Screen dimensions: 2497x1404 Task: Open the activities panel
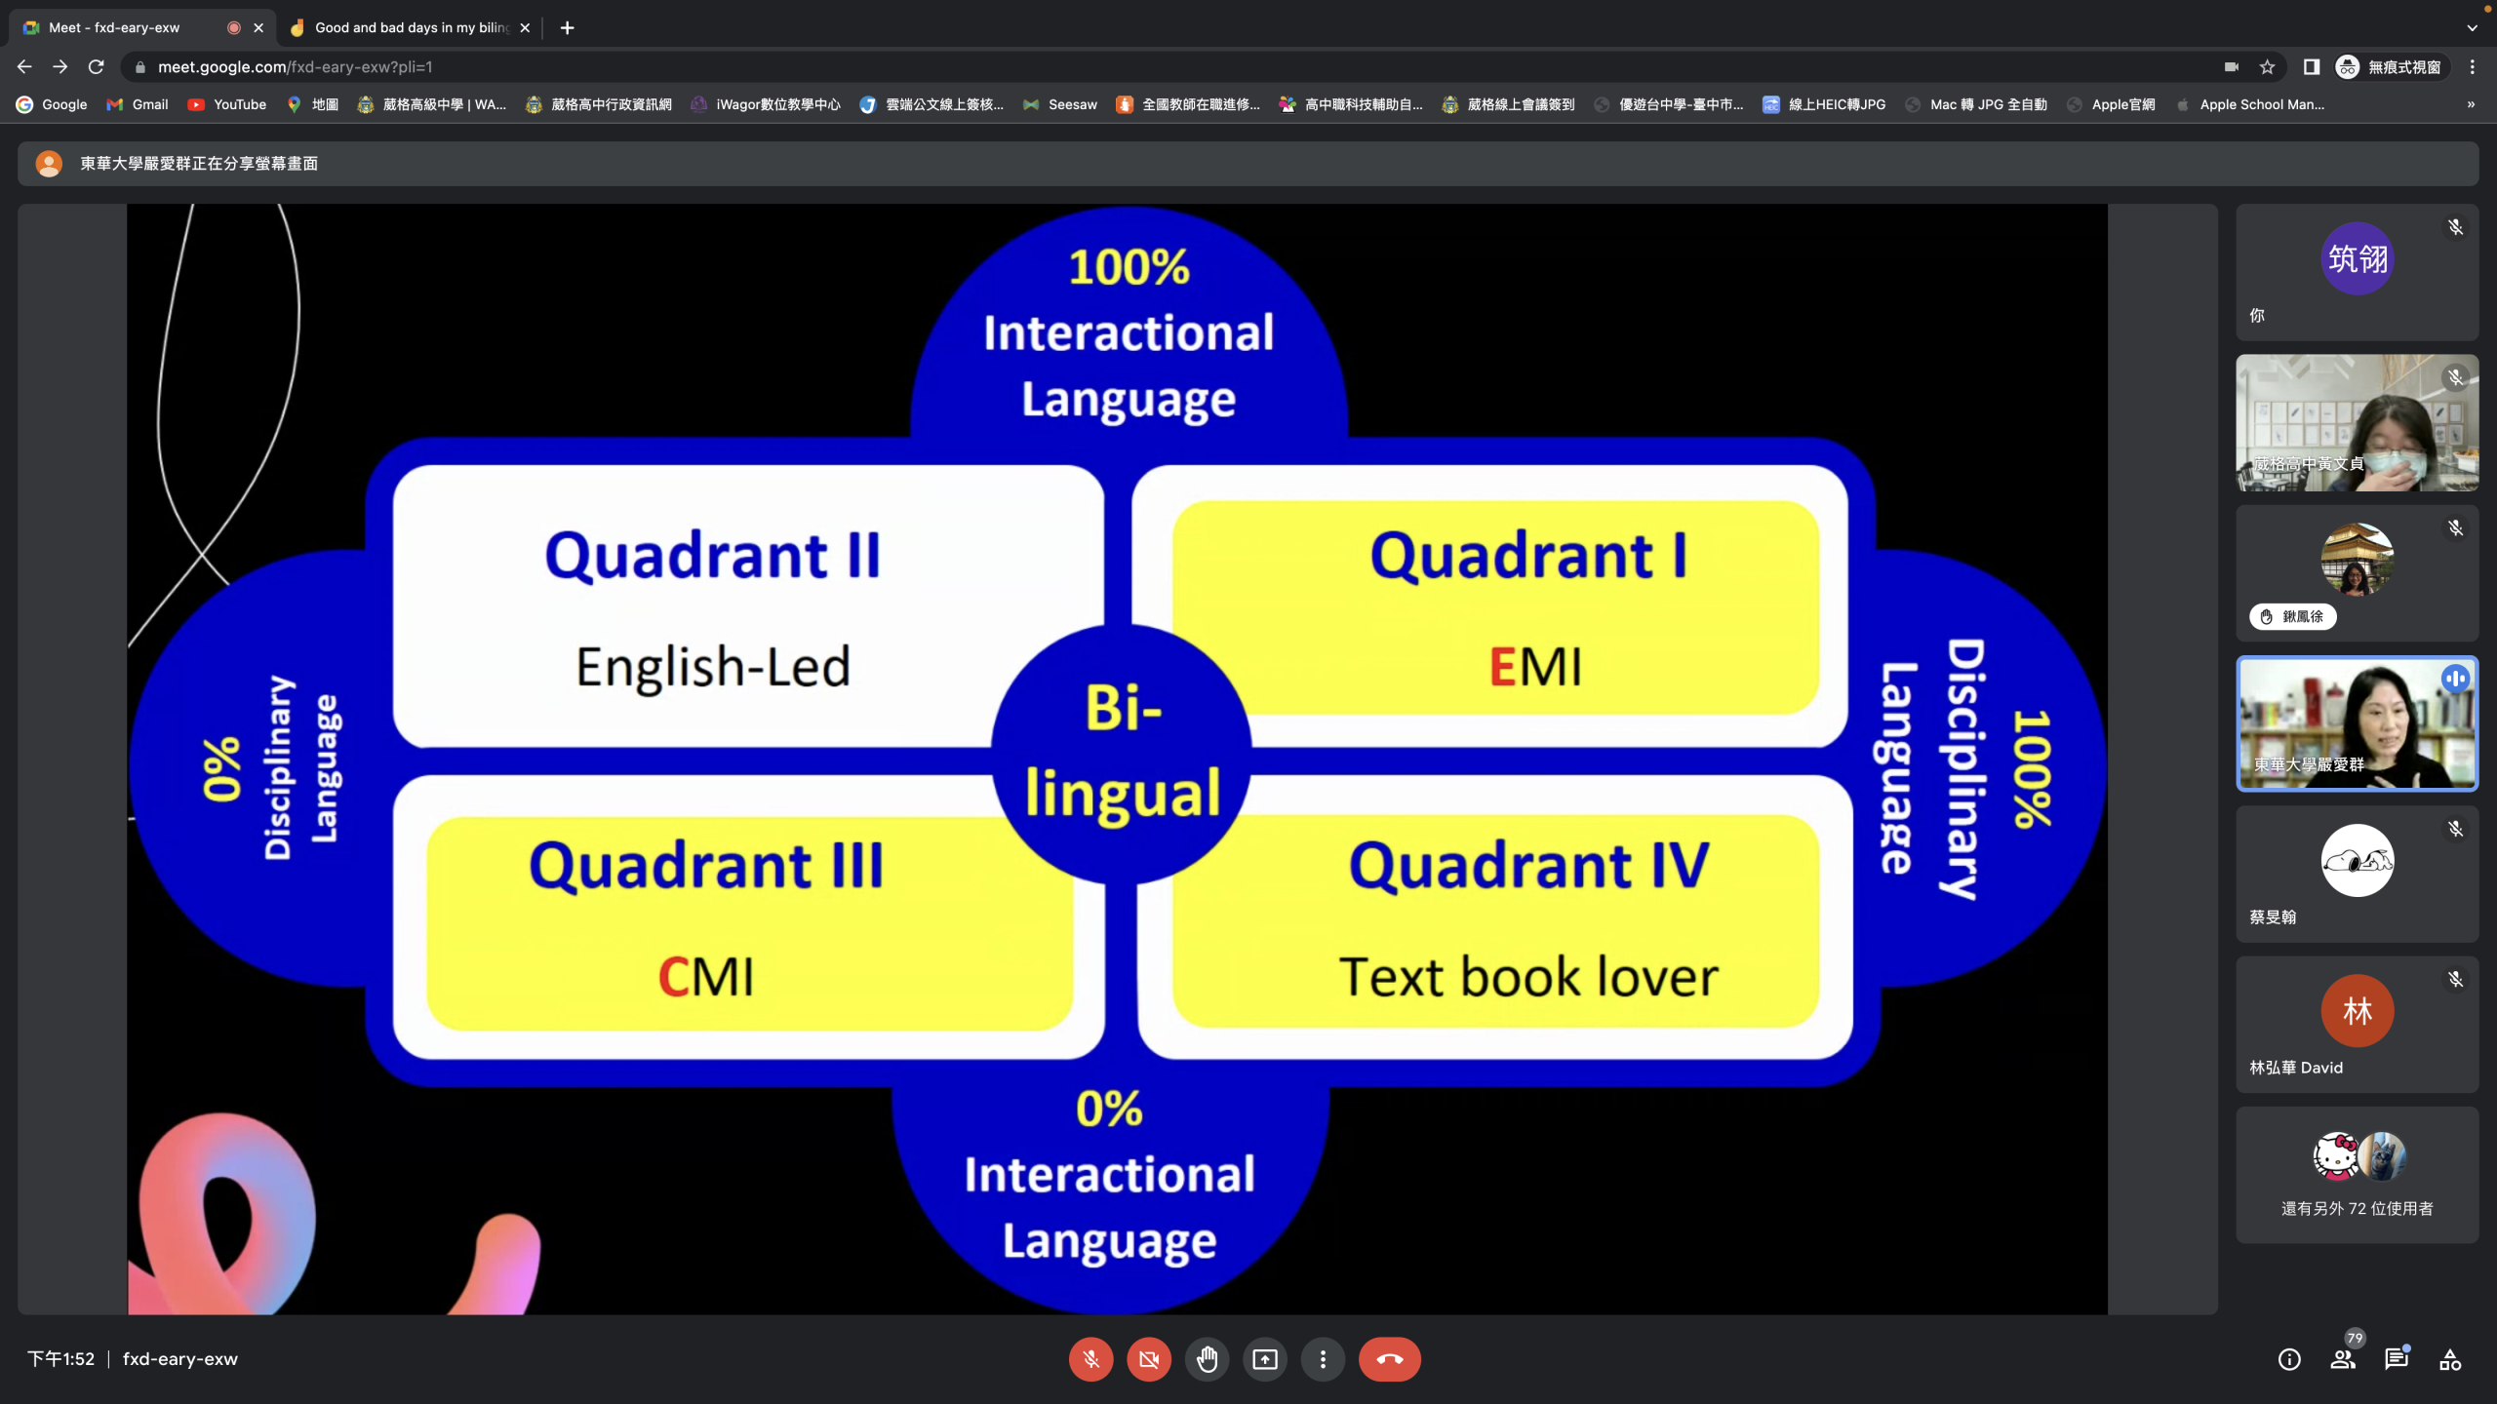click(2450, 1359)
